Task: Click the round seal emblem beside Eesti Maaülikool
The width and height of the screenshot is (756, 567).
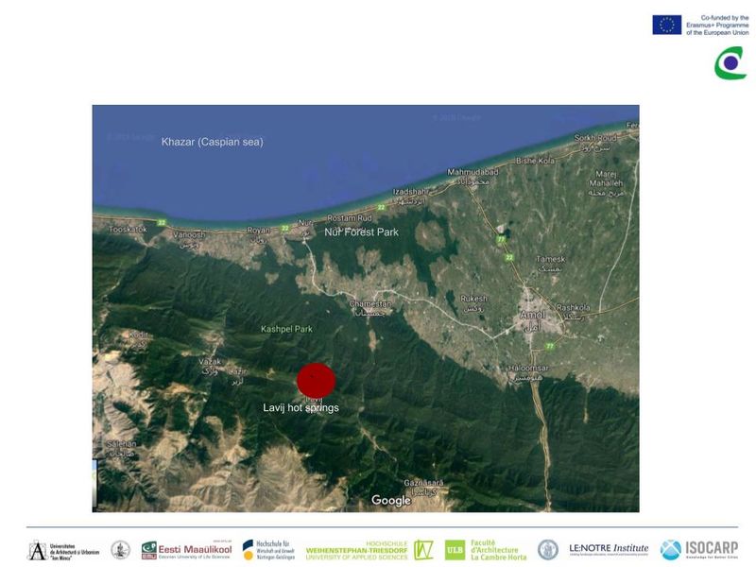Action: (x=121, y=550)
